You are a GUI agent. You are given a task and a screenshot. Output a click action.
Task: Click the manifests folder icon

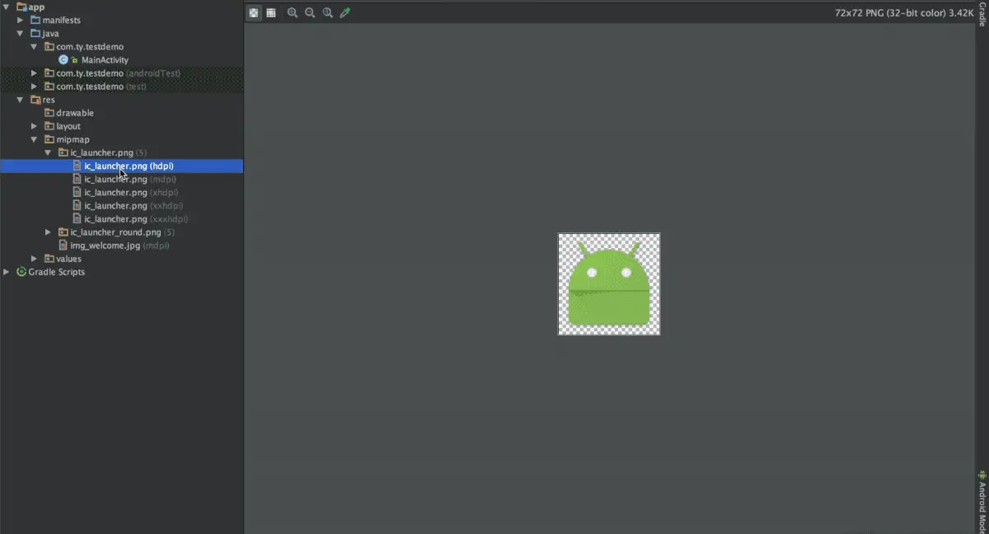pos(35,20)
